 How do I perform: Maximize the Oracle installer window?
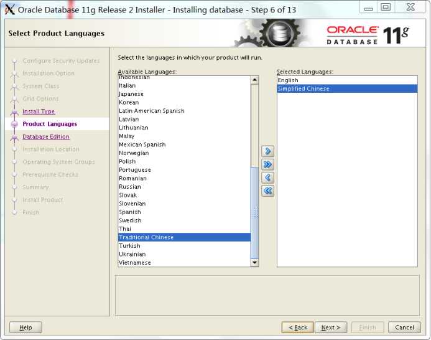[x=386, y=7]
